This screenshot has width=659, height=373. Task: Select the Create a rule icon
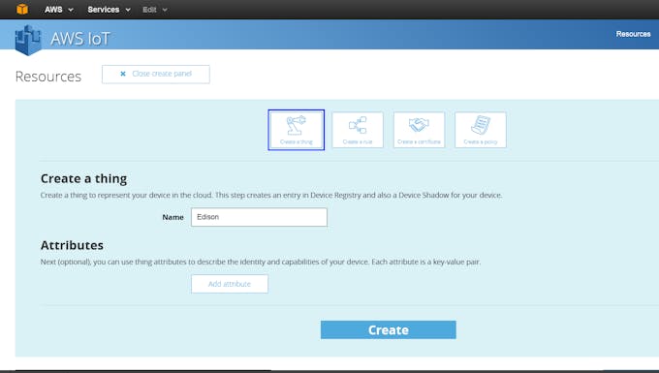(358, 130)
